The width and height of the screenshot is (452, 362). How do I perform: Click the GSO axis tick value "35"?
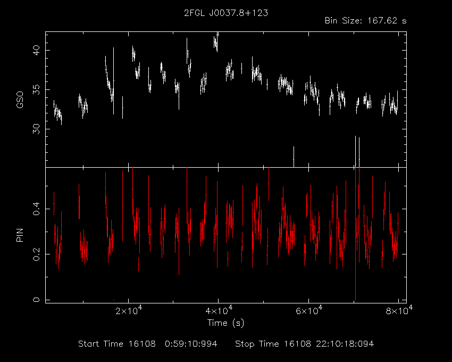(x=37, y=90)
